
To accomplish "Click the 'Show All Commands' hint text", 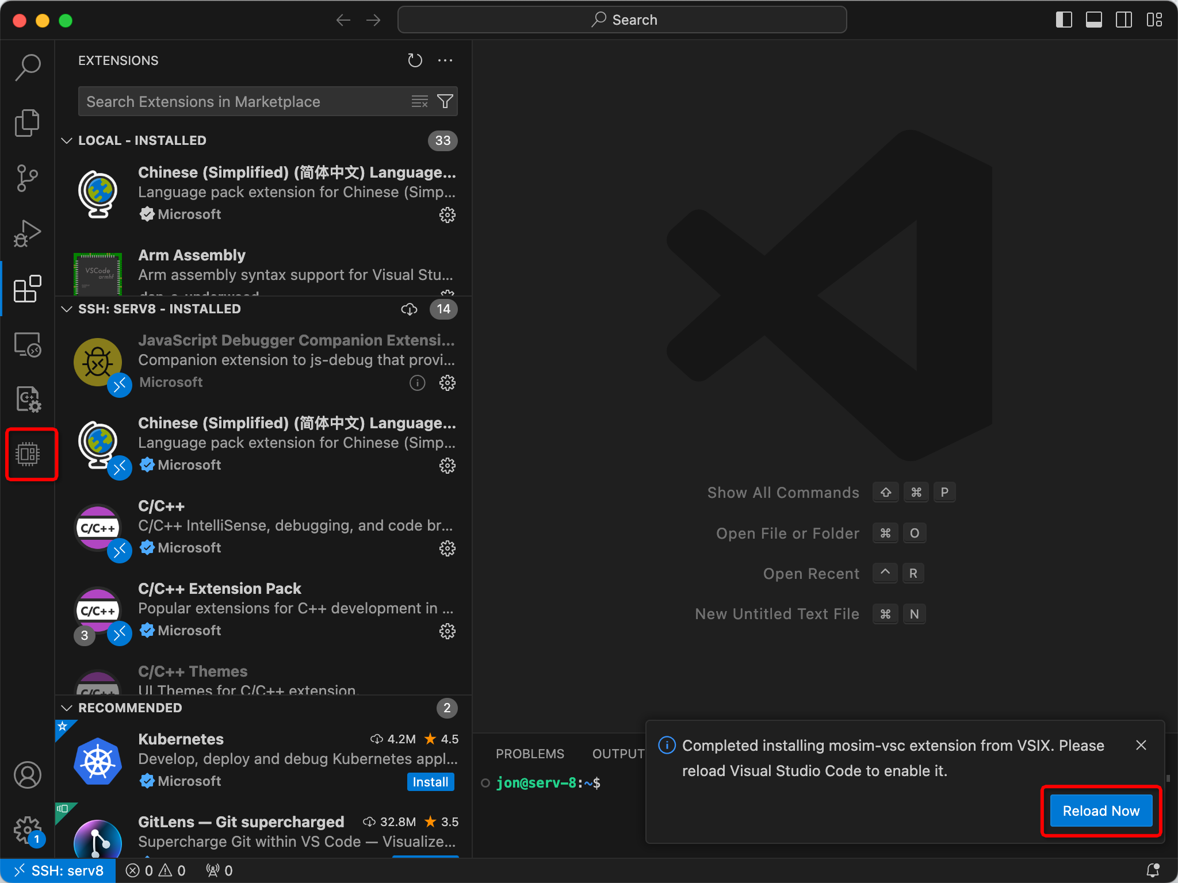I will [x=783, y=493].
